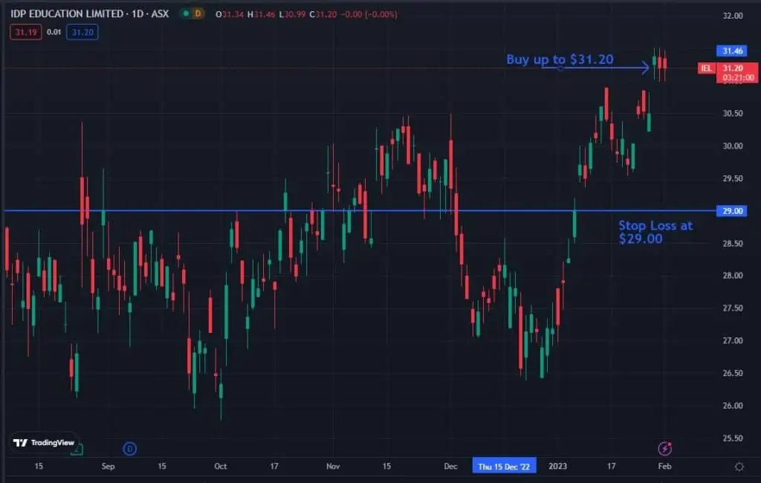Click the green market status dot
Screen dimensions: 761x483
(184, 14)
